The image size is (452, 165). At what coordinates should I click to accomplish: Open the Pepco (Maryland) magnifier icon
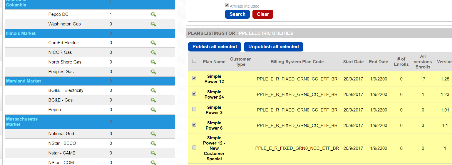[x=153, y=110]
